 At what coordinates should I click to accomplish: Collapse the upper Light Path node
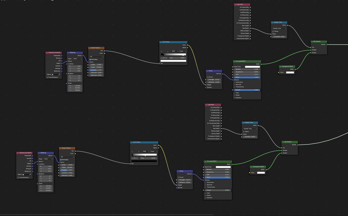tap(235, 4)
